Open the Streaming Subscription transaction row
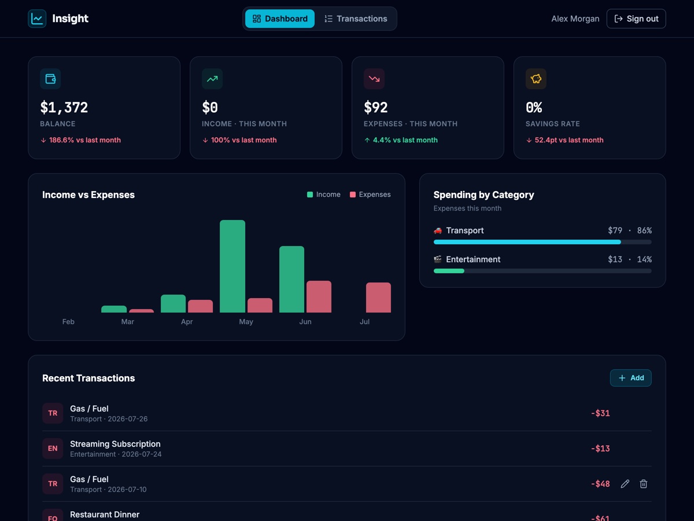Viewport: 694px width, 521px height. coord(347,449)
